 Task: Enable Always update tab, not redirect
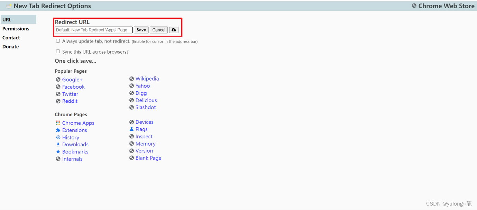tap(58, 41)
